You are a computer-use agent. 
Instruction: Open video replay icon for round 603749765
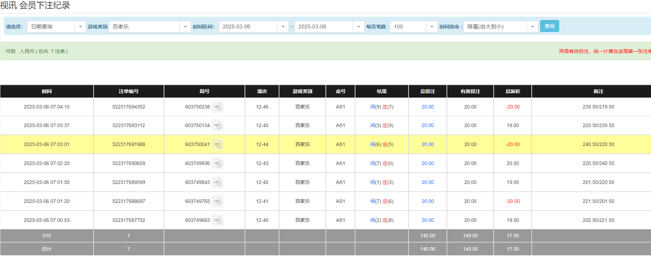tap(218, 201)
